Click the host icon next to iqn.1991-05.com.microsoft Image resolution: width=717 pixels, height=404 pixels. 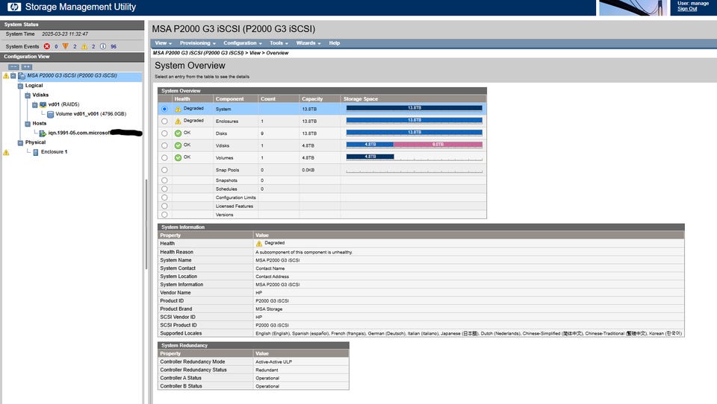click(x=43, y=133)
